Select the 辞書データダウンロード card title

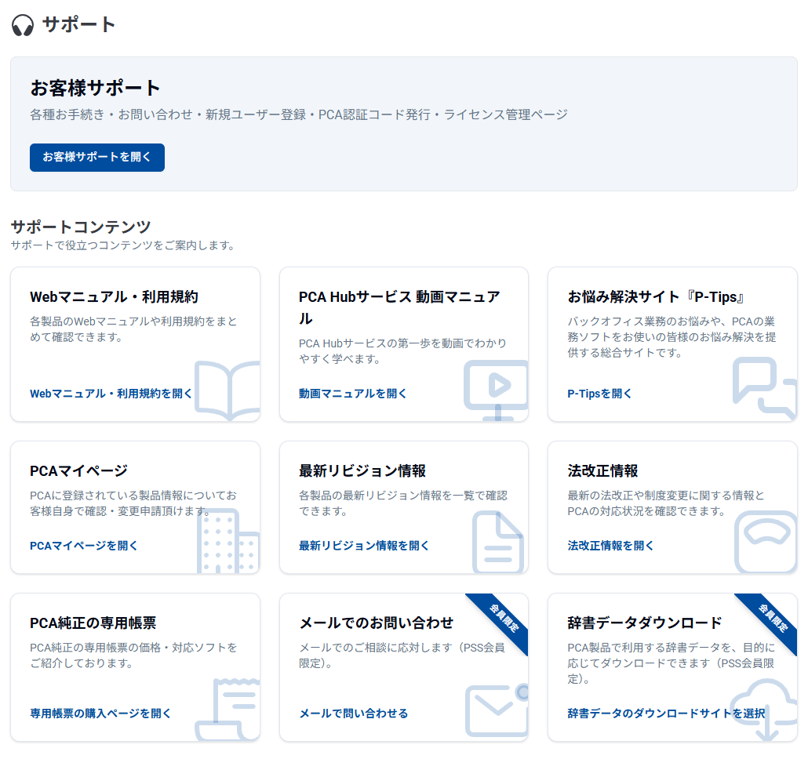[644, 623]
